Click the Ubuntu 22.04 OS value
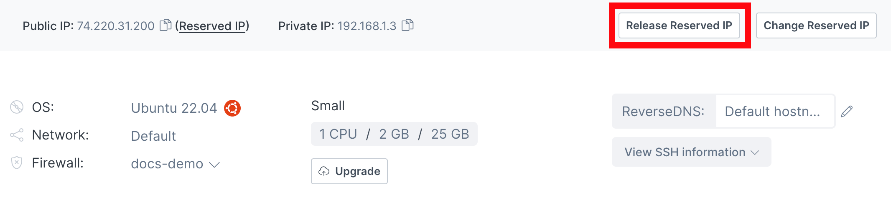This screenshot has width=891, height=198. click(x=174, y=108)
